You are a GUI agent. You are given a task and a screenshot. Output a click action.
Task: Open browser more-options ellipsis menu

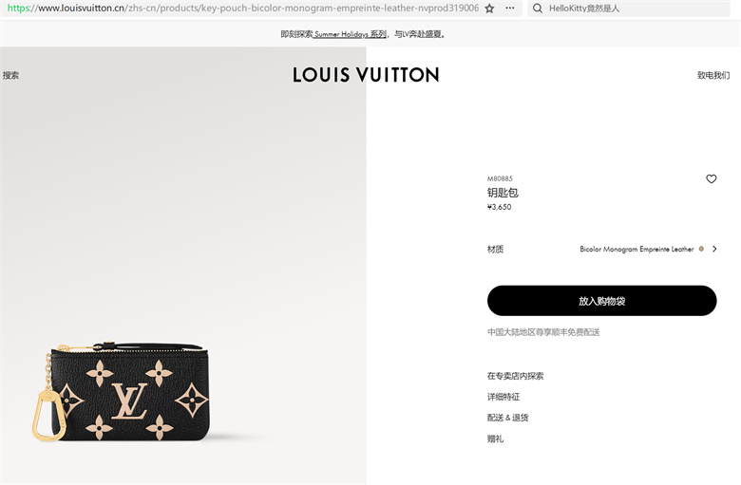pyautogui.click(x=510, y=8)
